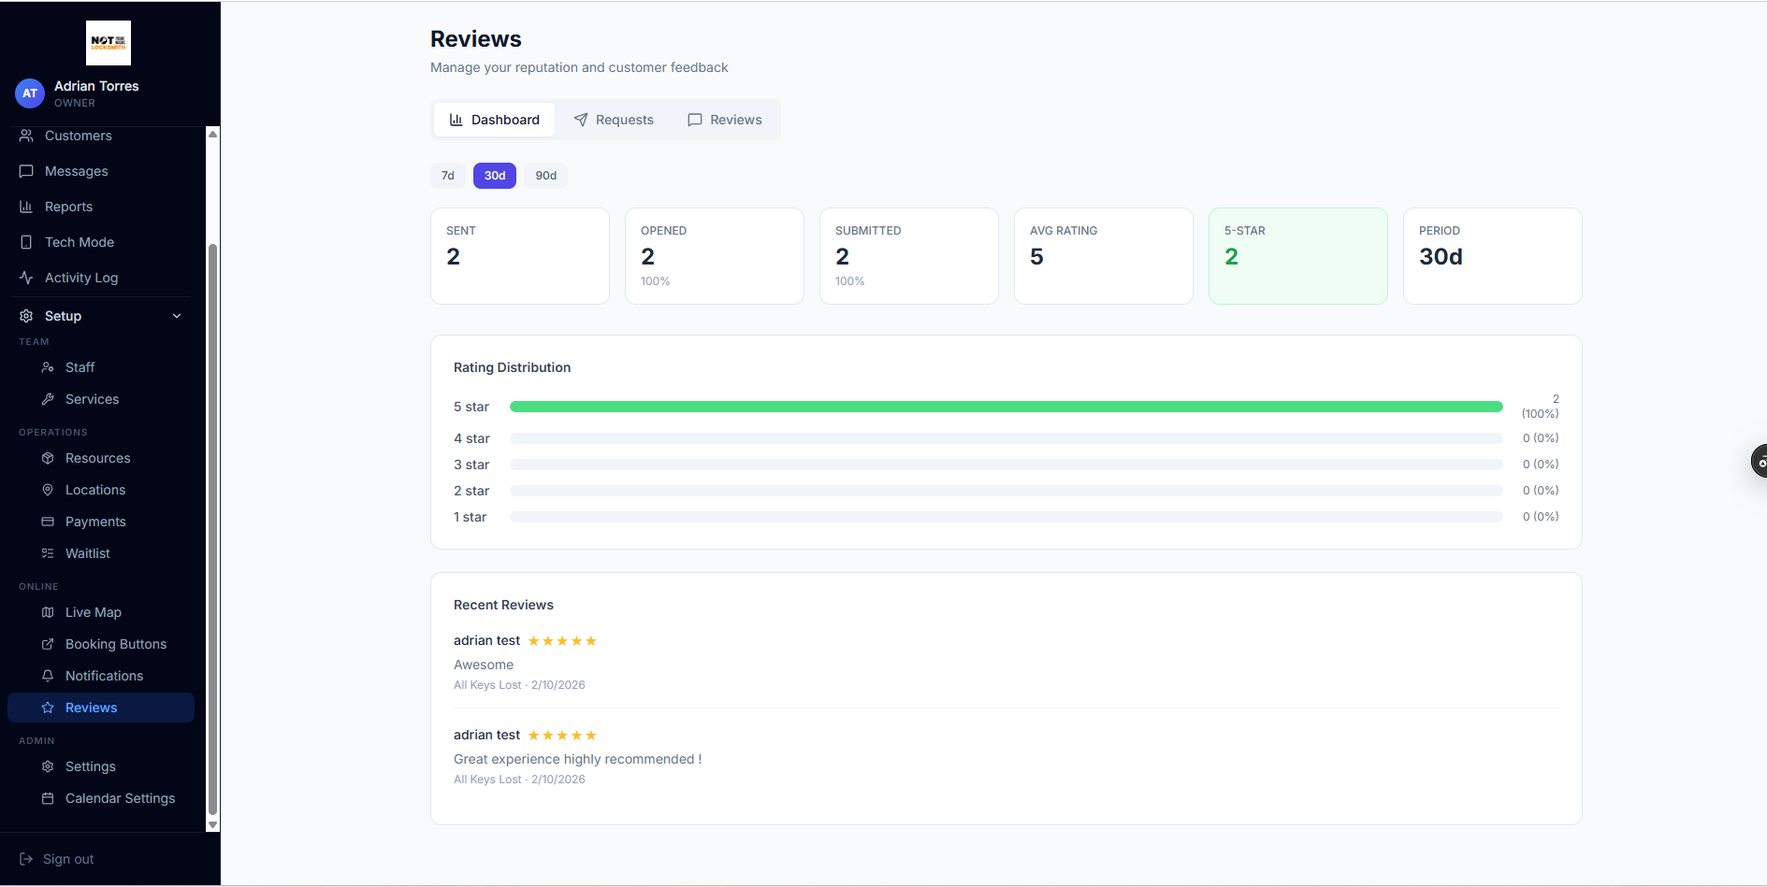
Task: Open Live Map using map icon
Action: [48, 612]
